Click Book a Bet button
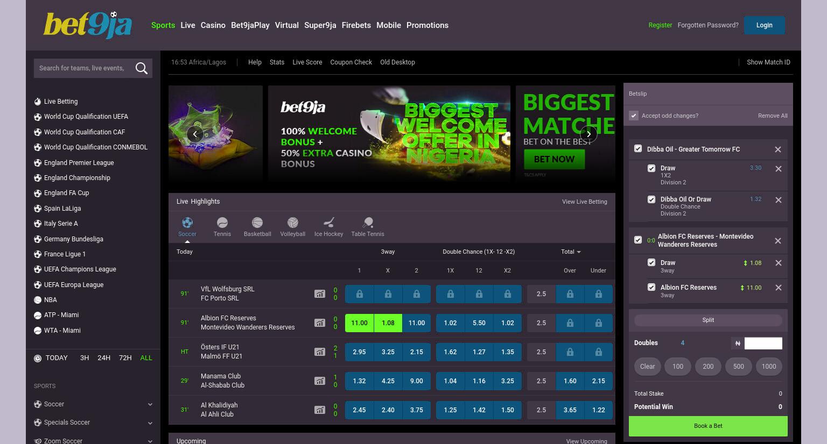The image size is (827, 444). point(708,426)
